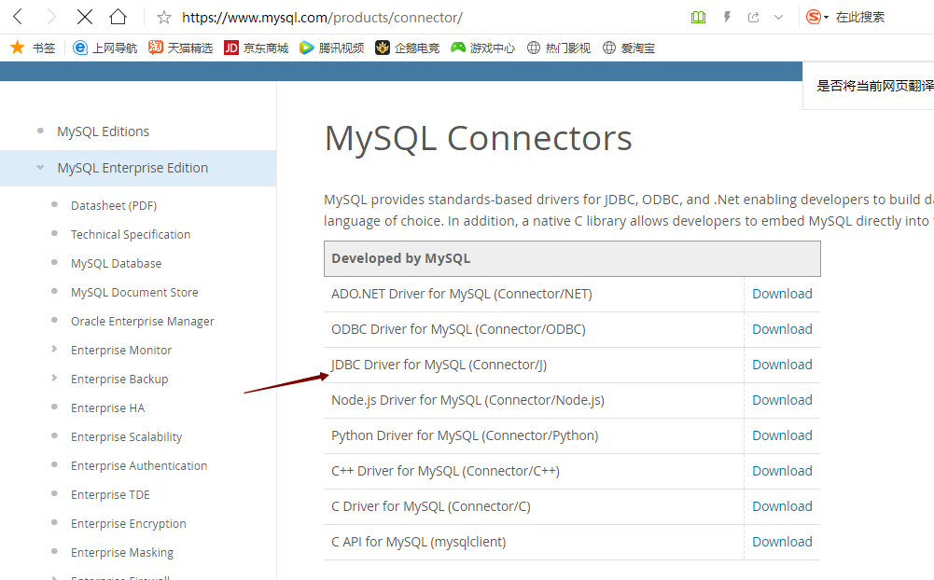Image resolution: width=934 pixels, height=580 pixels.
Task: Select MySQL Enterprise Edition menu entry
Action: click(132, 168)
